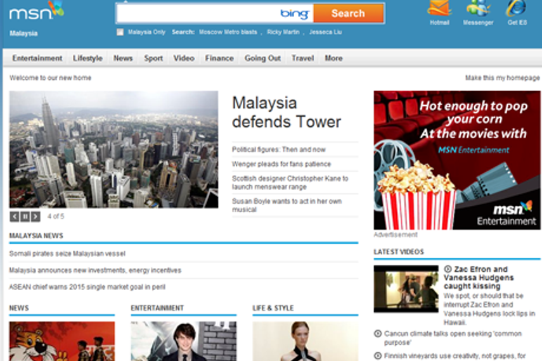
Task: Open the Entertainment navigation tab
Action: click(37, 58)
